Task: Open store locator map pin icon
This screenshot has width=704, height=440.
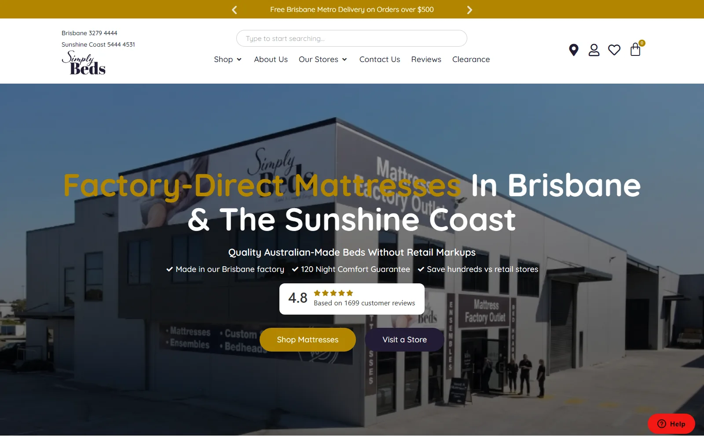Action: tap(573, 50)
